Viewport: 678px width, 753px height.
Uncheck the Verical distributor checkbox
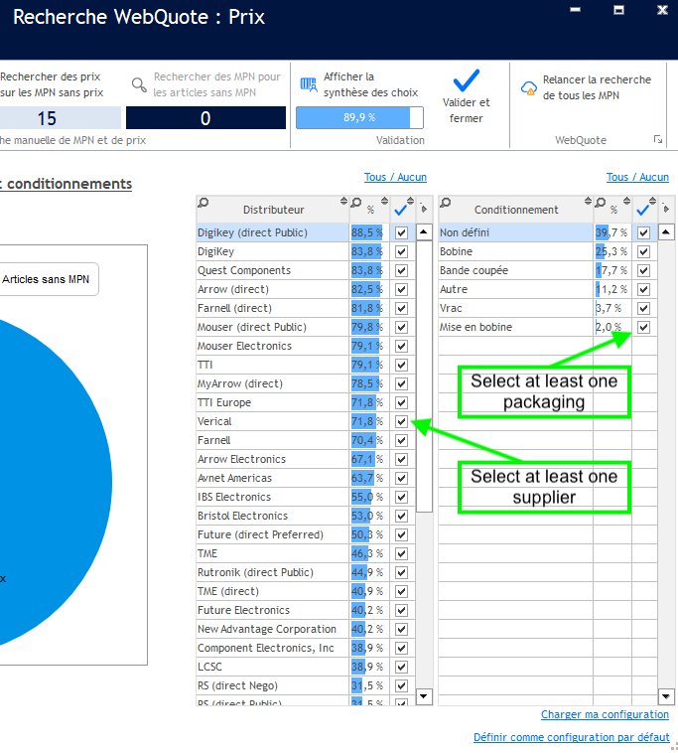401,421
